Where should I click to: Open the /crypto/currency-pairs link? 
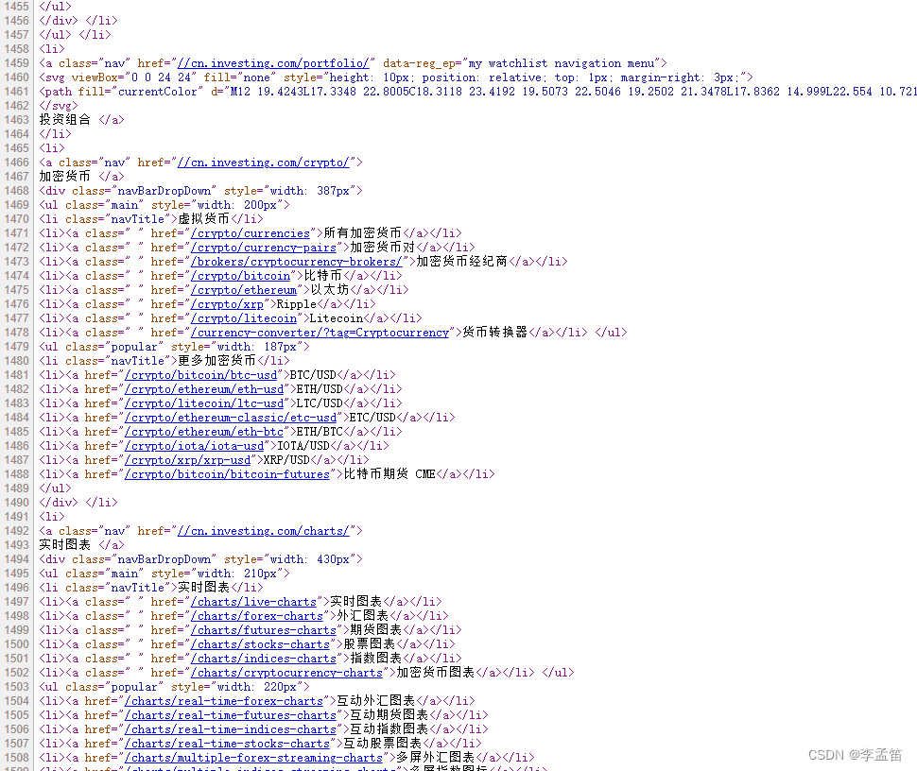264,247
